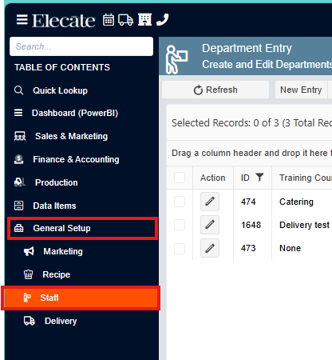Tick the select-all checkbox in grid header

[180, 178]
